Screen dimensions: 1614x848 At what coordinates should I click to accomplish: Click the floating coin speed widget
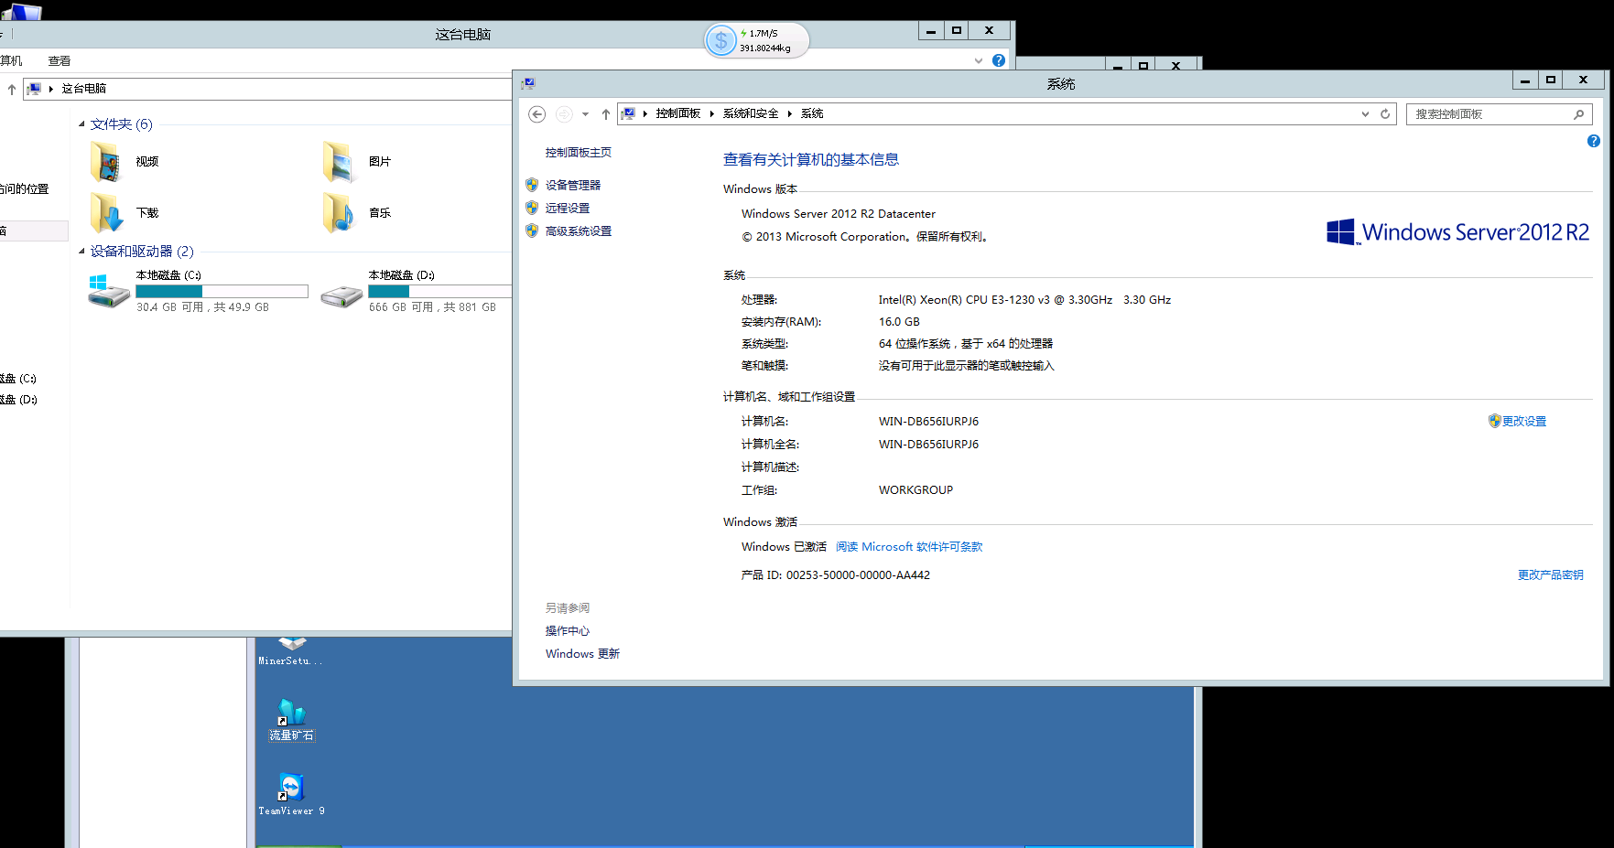(x=756, y=40)
